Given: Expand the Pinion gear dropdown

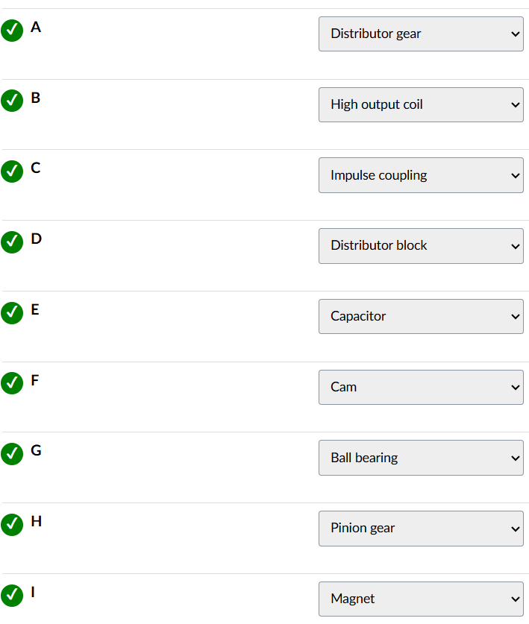Looking at the screenshot, I should 421,529.
